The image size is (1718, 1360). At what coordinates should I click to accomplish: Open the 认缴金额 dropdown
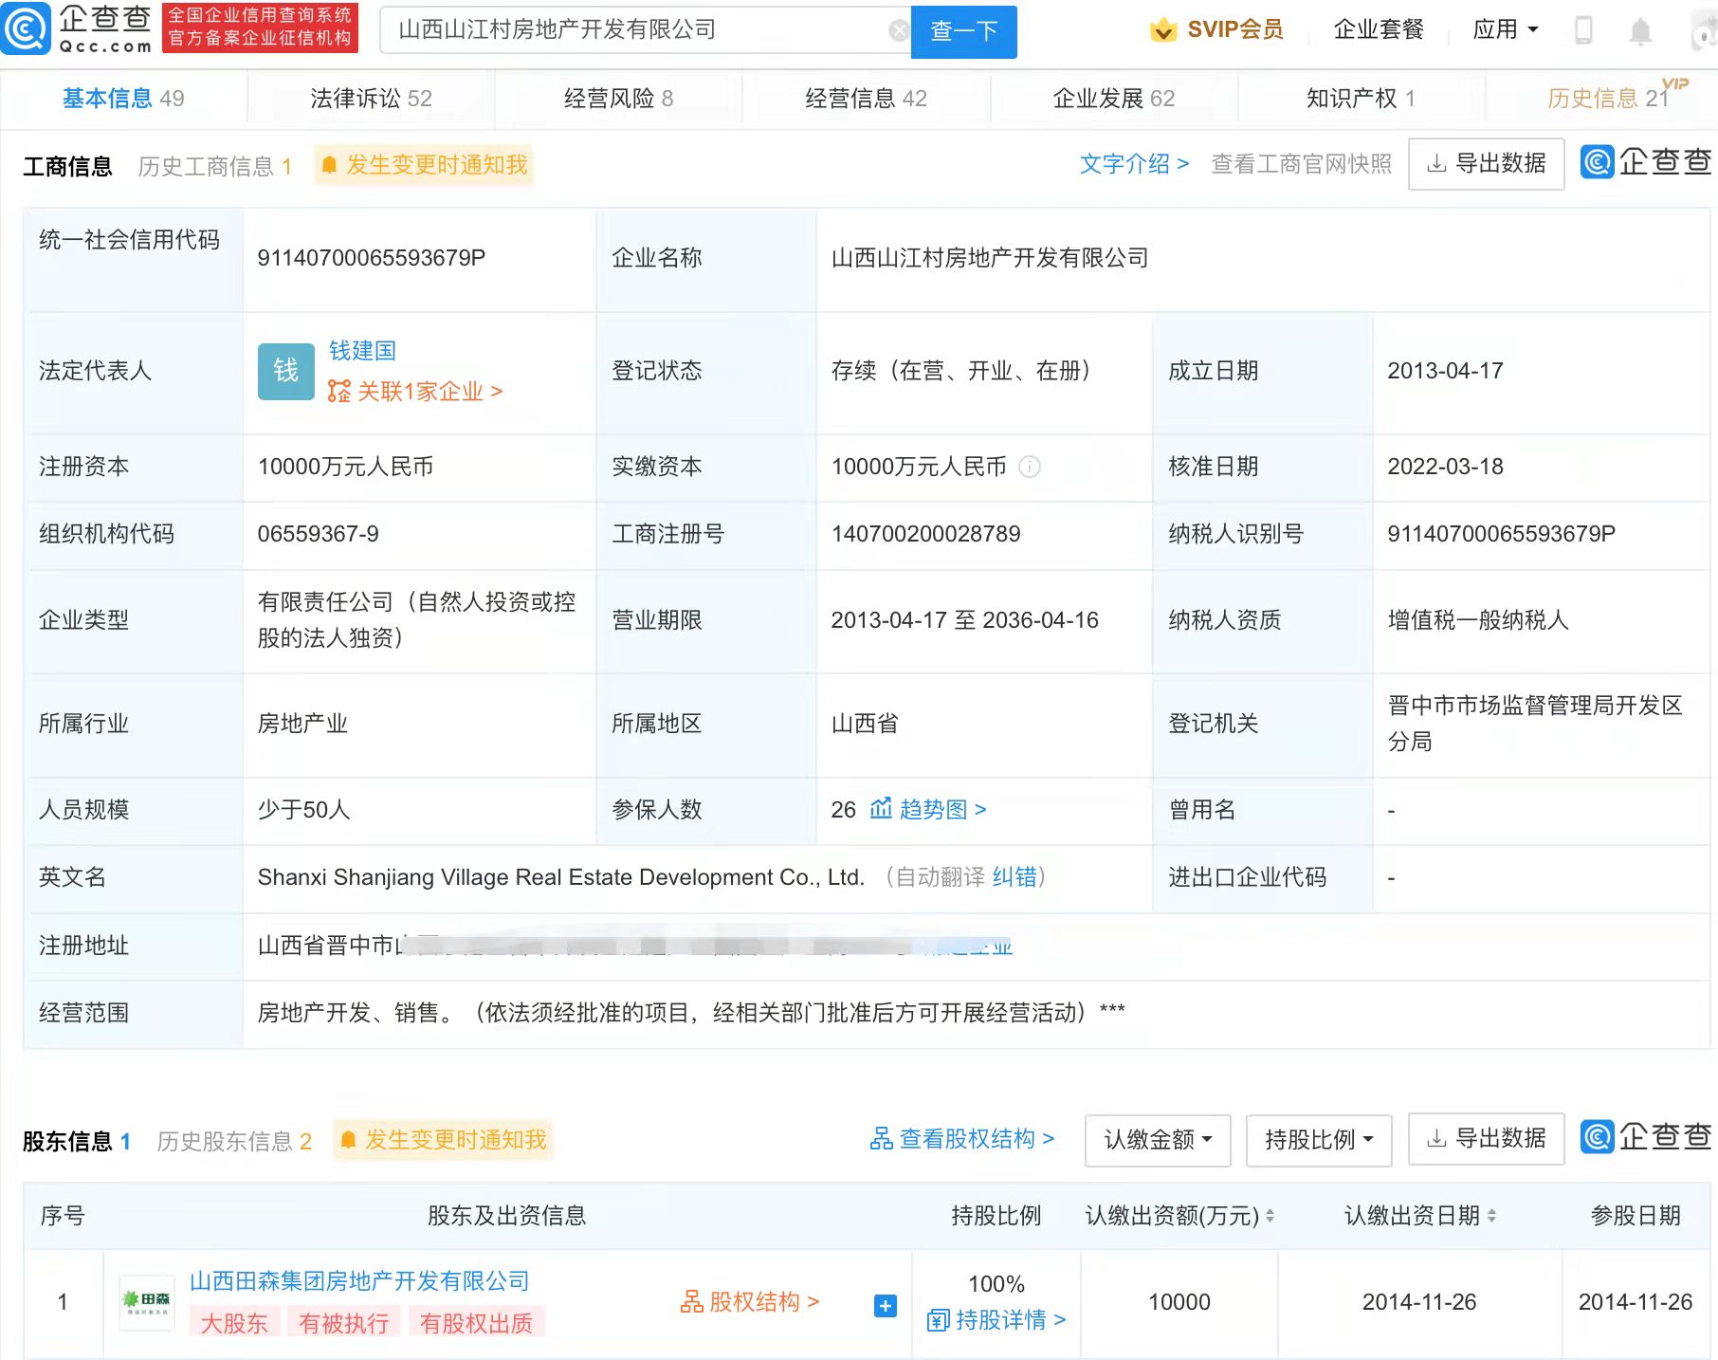coord(1158,1140)
